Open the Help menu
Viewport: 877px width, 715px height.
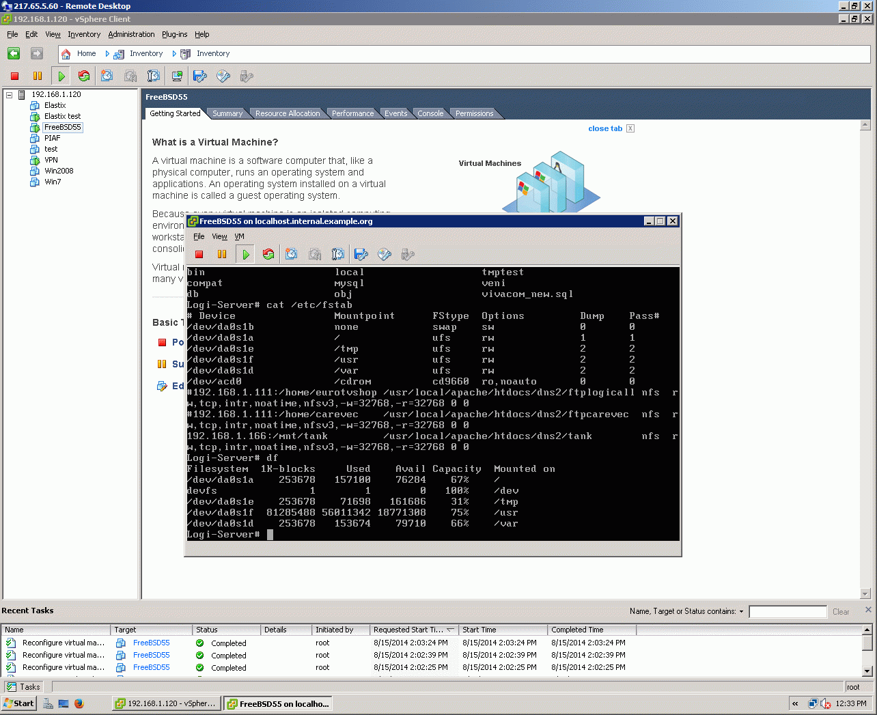(x=201, y=34)
